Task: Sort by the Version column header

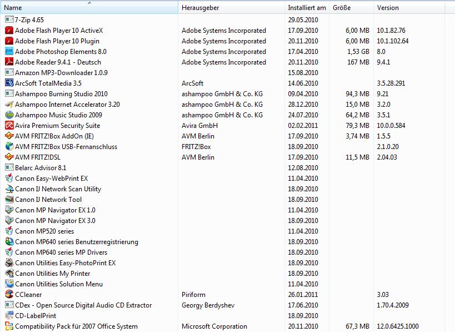Action: coord(409,8)
